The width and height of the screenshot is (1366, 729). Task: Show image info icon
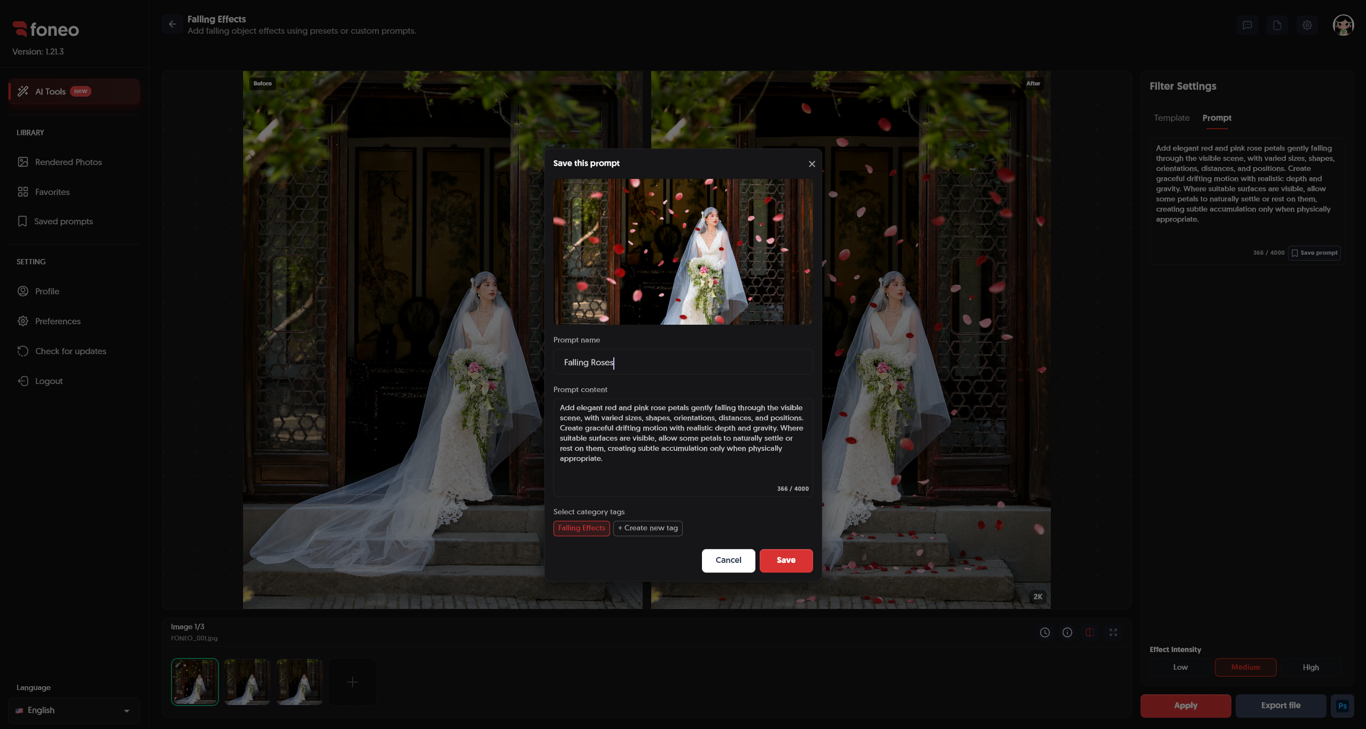click(x=1067, y=632)
